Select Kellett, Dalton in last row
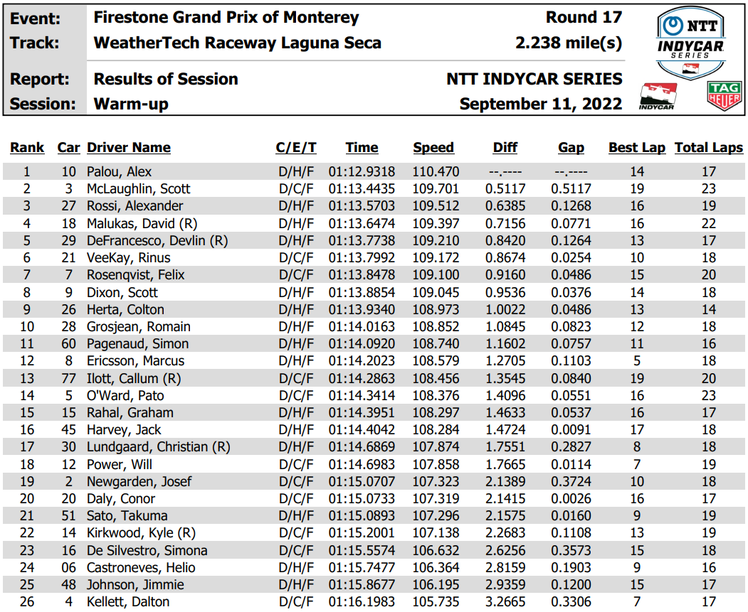Screen dimensions: 748x612 [x=128, y=601]
